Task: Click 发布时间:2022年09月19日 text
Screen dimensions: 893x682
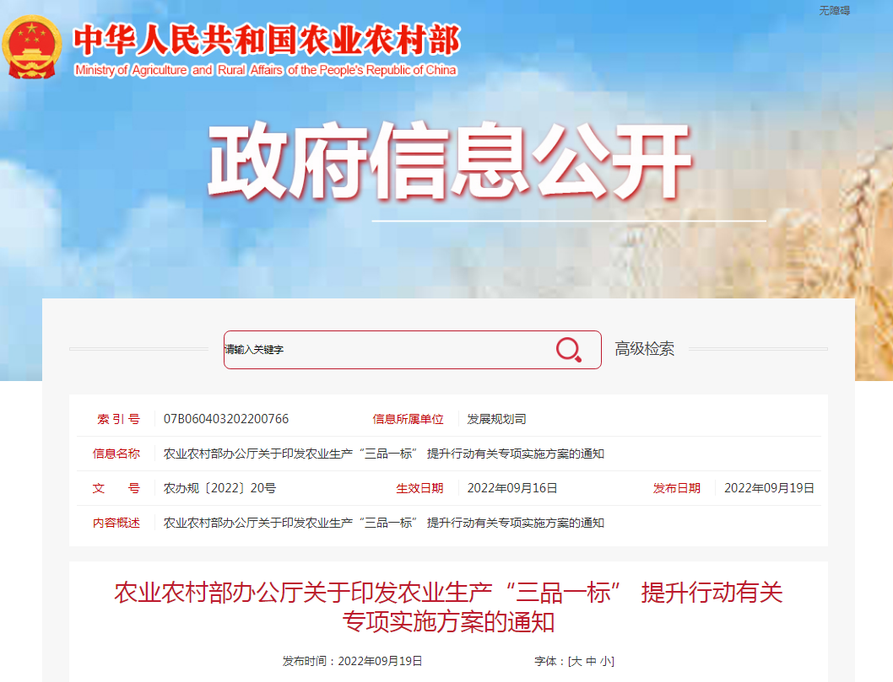Action: (x=352, y=661)
